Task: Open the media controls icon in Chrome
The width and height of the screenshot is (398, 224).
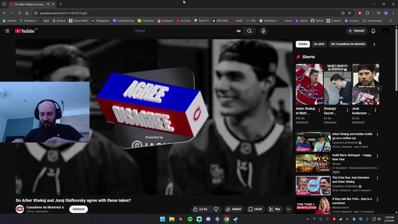Action: click(x=378, y=13)
